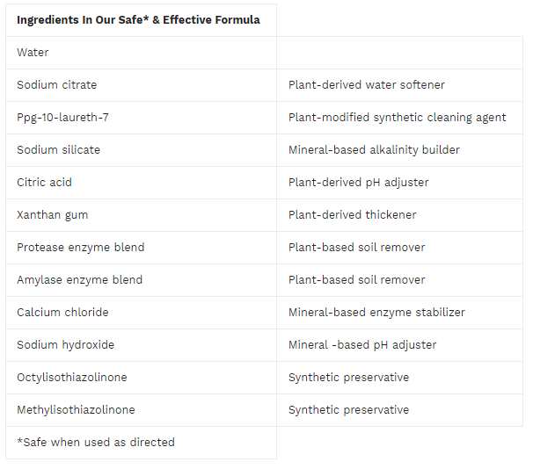This screenshot has height=469, width=533.
Task: Click the table header 'Ingredients In Our Safe* & Effective Formula'
Action: tap(138, 19)
